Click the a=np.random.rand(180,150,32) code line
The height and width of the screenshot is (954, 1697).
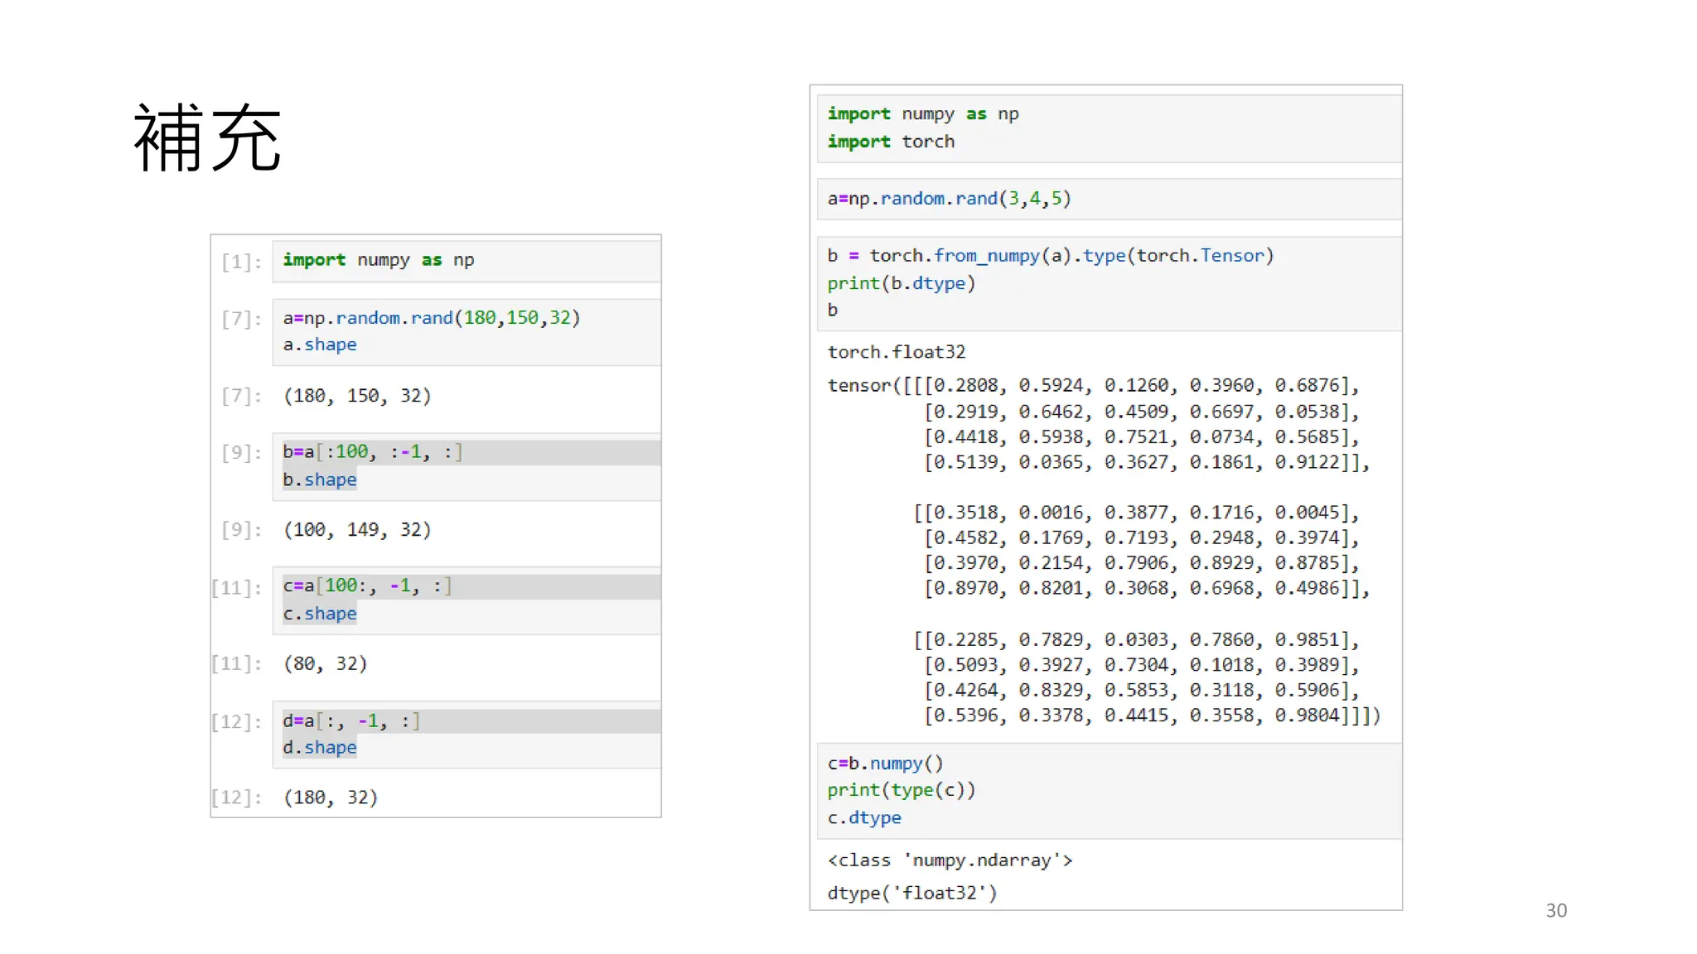tap(431, 318)
